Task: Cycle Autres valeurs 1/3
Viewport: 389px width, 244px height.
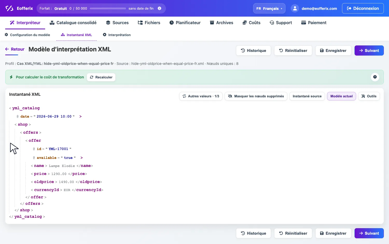Action: click(201, 96)
